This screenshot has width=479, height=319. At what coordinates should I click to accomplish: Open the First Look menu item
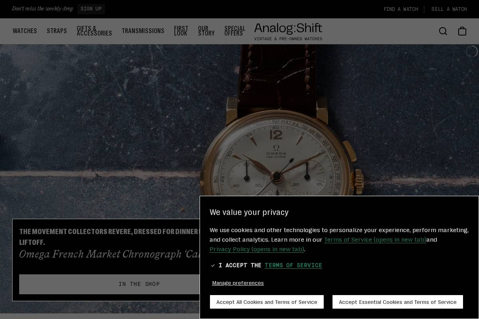pyautogui.click(x=181, y=31)
